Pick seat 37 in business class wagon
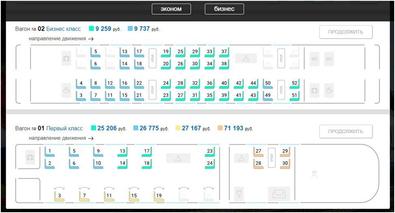The image size is (395, 213). coord(224,52)
